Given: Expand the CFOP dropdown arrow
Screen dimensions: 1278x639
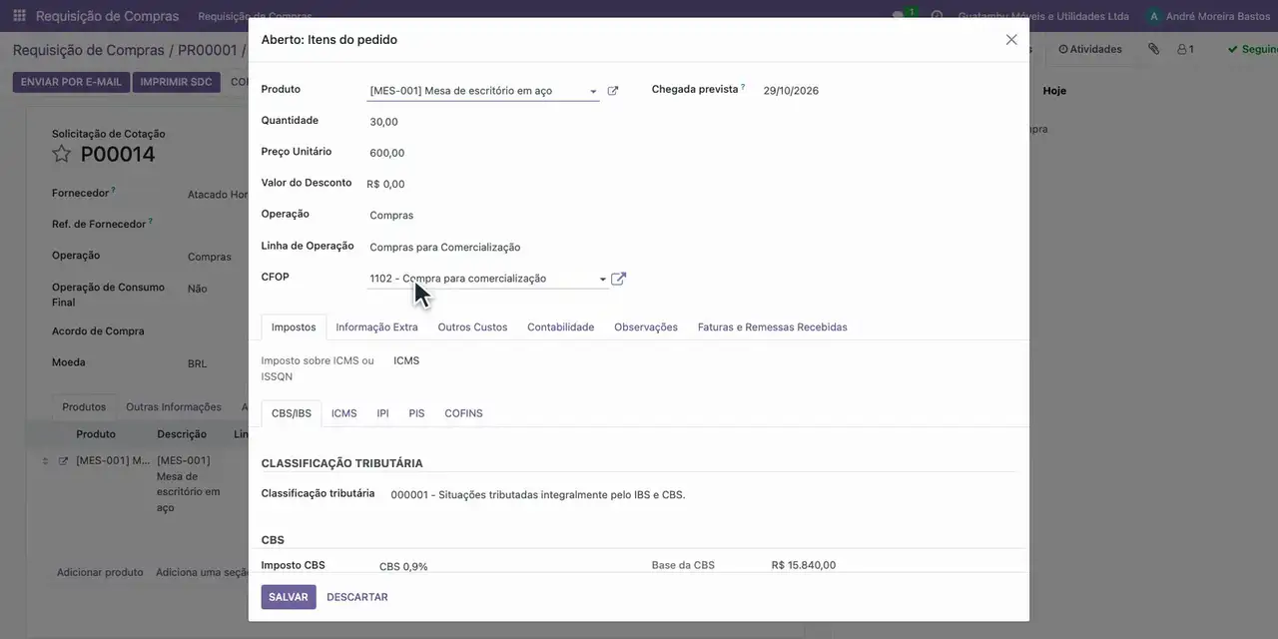Looking at the screenshot, I should tap(602, 280).
